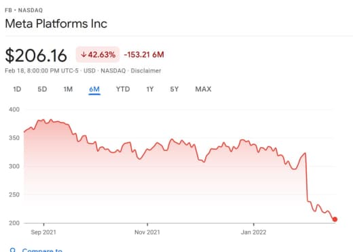Image resolution: width=353 pixels, height=252 pixels.
Task: Click the sharp drop on chart line
Action: point(307,177)
